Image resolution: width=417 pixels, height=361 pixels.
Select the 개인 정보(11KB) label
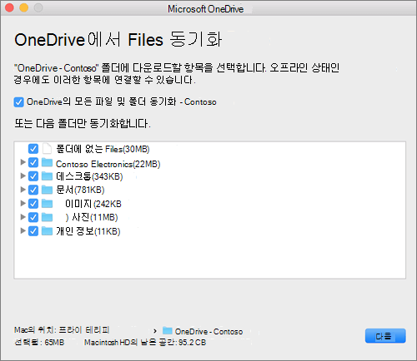point(88,231)
